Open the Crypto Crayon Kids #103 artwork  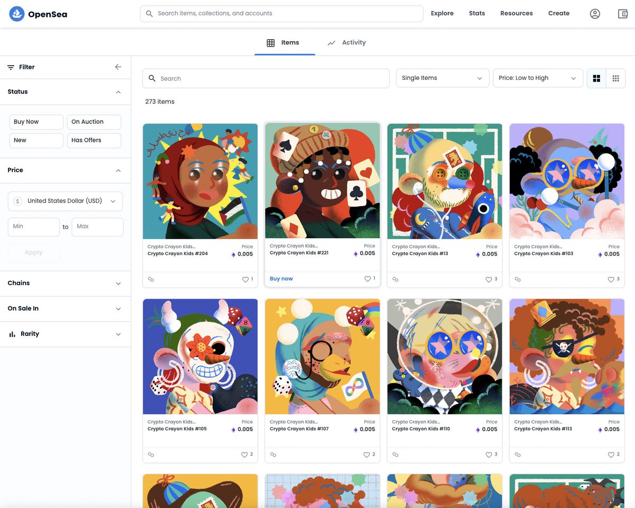(567, 181)
